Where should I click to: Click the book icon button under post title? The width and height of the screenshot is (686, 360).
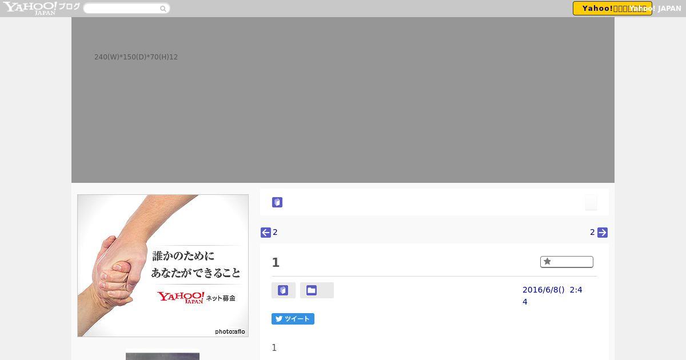[284, 290]
